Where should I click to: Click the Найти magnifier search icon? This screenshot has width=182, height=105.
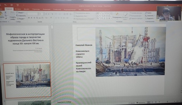click(x=146, y=13)
